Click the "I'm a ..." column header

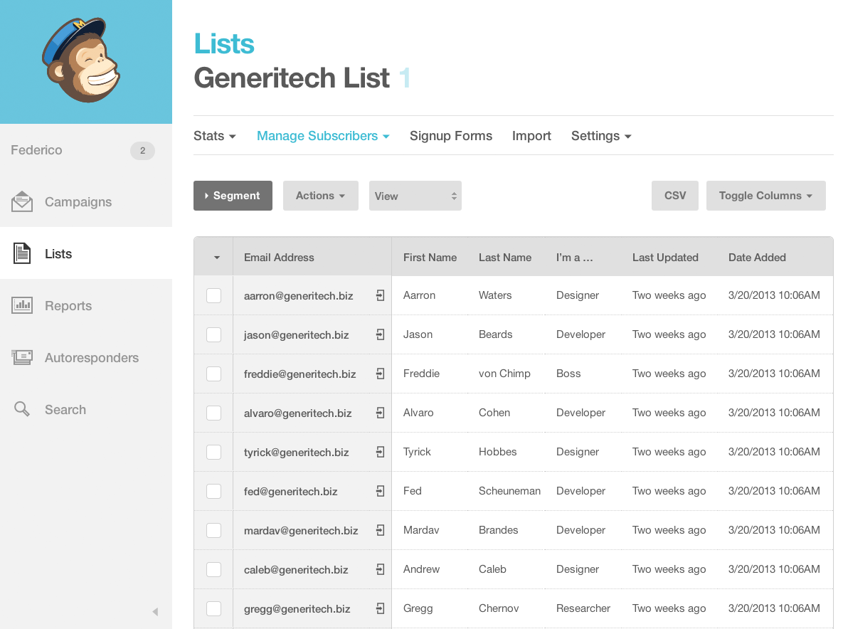(574, 258)
